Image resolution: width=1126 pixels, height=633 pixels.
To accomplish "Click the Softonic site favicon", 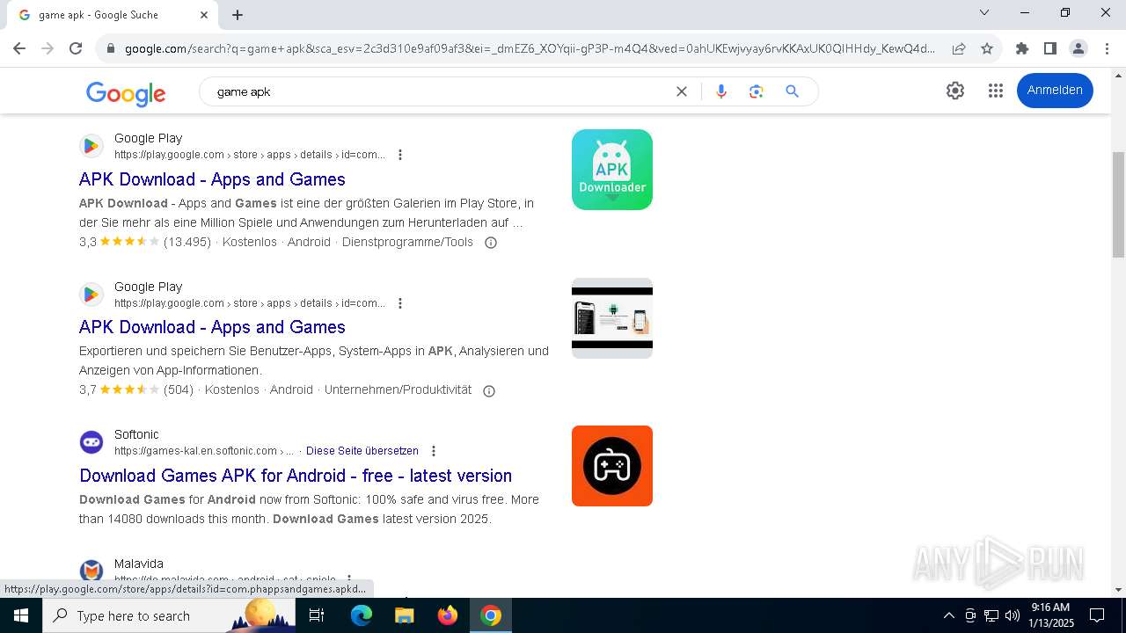I will [x=91, y=442].
